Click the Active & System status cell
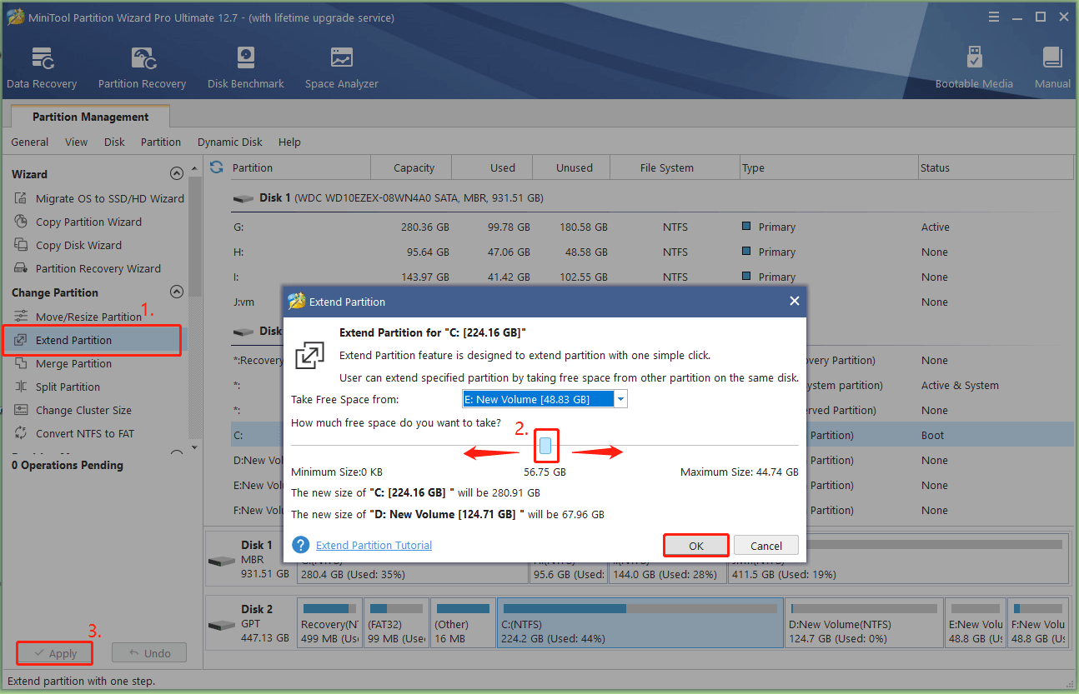The image size is (1079, 694). pyautogui.click(x=960, y=385)
